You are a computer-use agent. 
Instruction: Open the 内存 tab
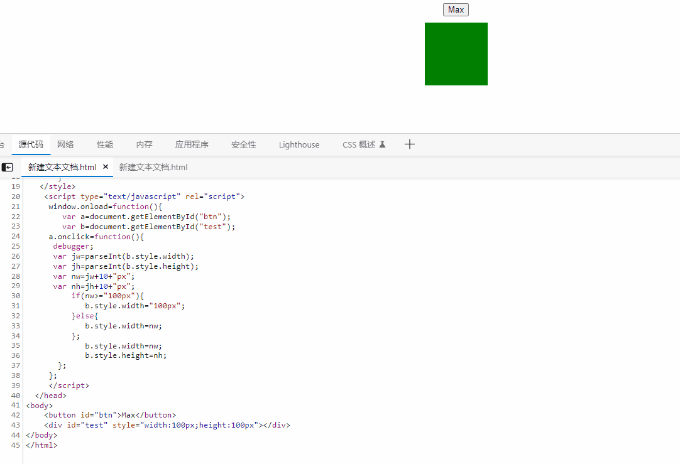click(x=145, y=144)
